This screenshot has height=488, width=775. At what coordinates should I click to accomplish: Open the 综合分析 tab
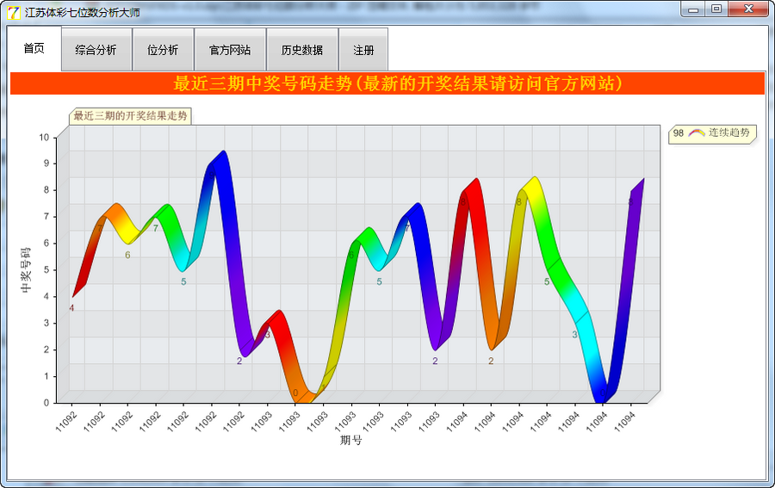pyautogui.click(x=96, y=50)
